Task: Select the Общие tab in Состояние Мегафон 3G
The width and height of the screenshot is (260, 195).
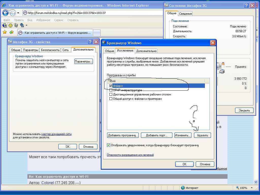Action: pyautogui.click(x=172, y=13)
